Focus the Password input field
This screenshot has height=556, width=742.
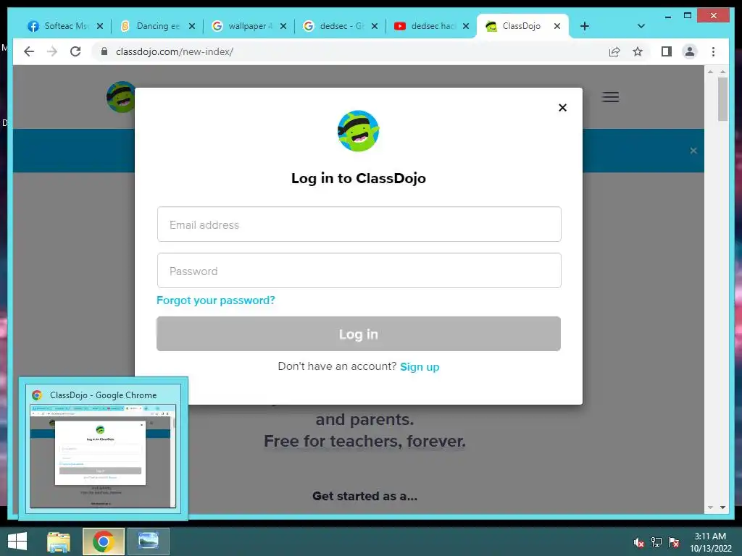[359, 271]
